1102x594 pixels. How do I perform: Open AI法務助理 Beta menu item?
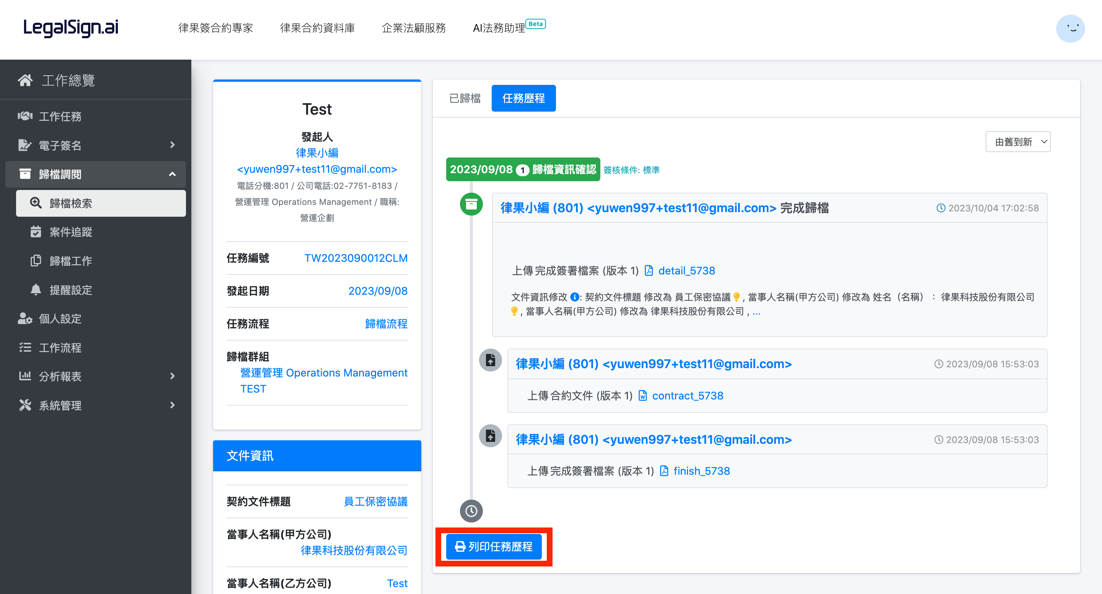tap(509, 28)
